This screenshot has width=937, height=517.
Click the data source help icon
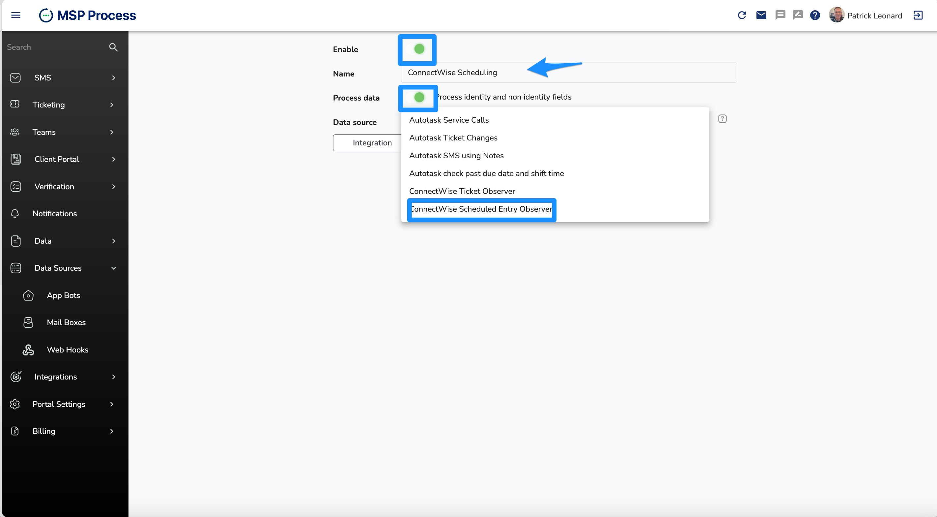coord(723,119)
